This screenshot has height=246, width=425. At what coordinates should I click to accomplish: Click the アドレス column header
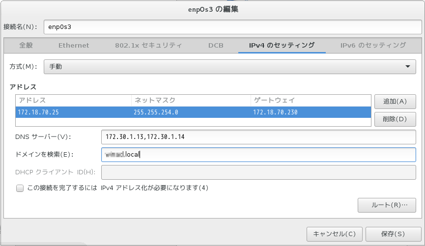73,101
